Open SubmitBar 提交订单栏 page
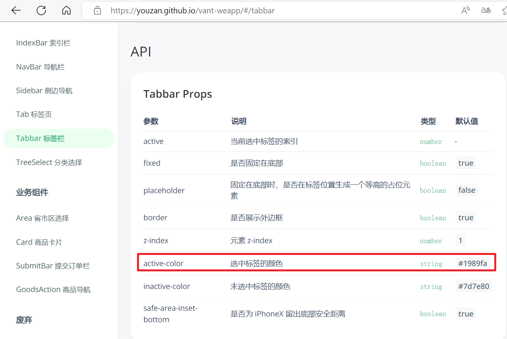The height and width of the screenshot is (339, 507). pos(53,266)
